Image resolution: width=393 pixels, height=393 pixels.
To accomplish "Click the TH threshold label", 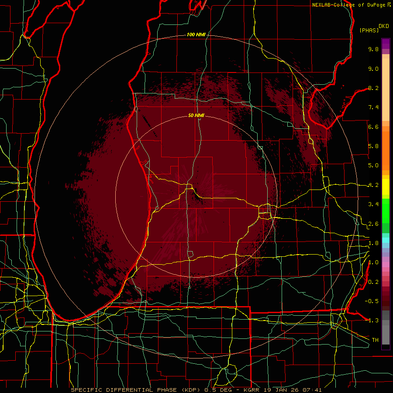I will (375, 340).
